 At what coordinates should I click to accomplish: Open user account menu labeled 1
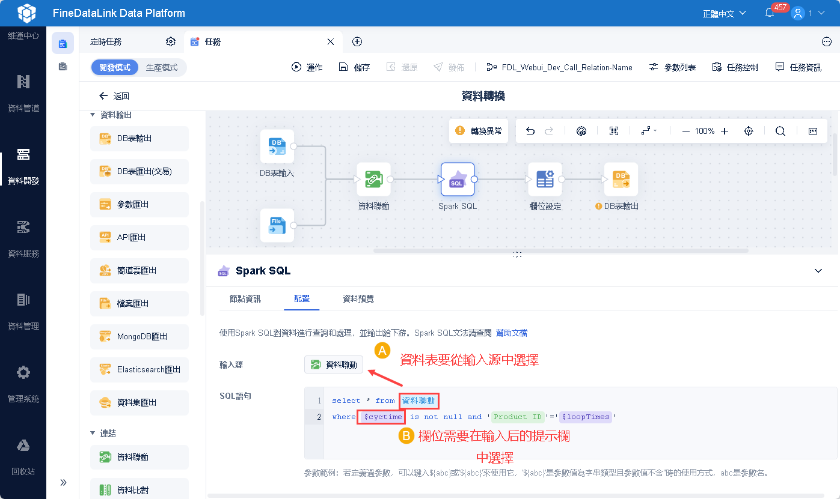point(809,13)
